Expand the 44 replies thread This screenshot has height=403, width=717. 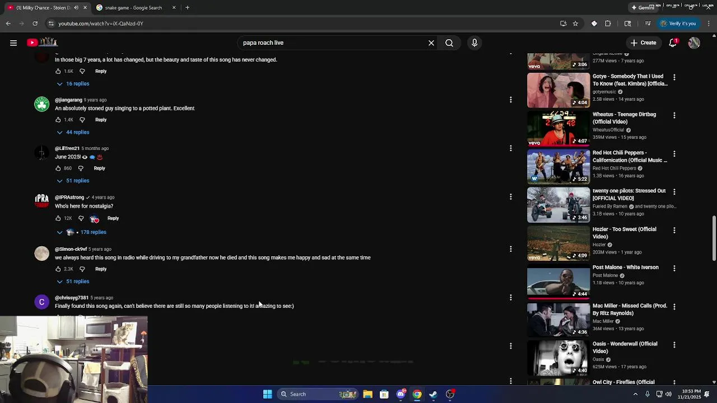73,132
